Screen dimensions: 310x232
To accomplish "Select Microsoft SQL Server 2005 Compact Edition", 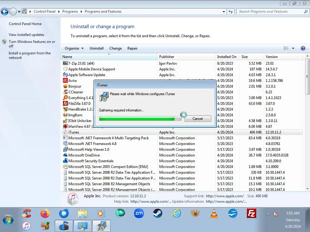I will point(182,166).
